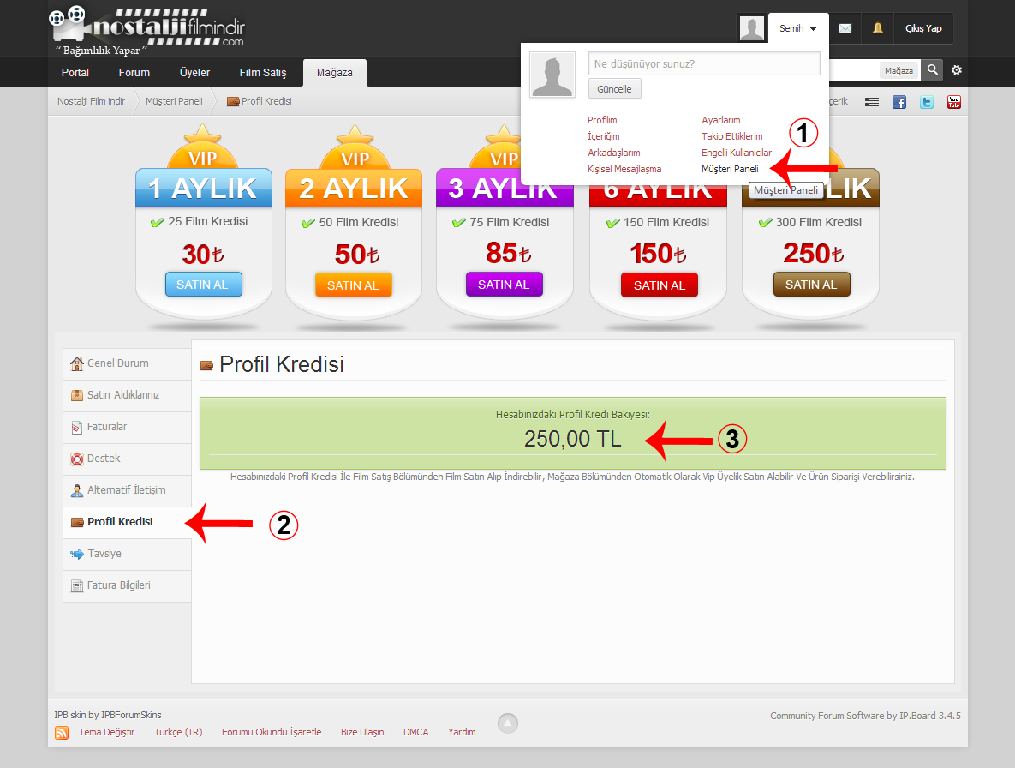The image size is (1015, 768).
Task: Buy the 3 Aylık VIP package
Action: click(505, 285)
